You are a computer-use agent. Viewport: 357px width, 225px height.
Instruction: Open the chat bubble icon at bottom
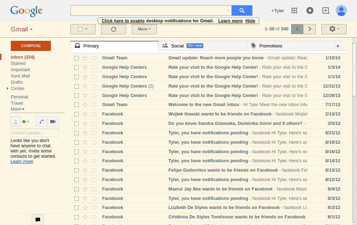tap(38, 219)
